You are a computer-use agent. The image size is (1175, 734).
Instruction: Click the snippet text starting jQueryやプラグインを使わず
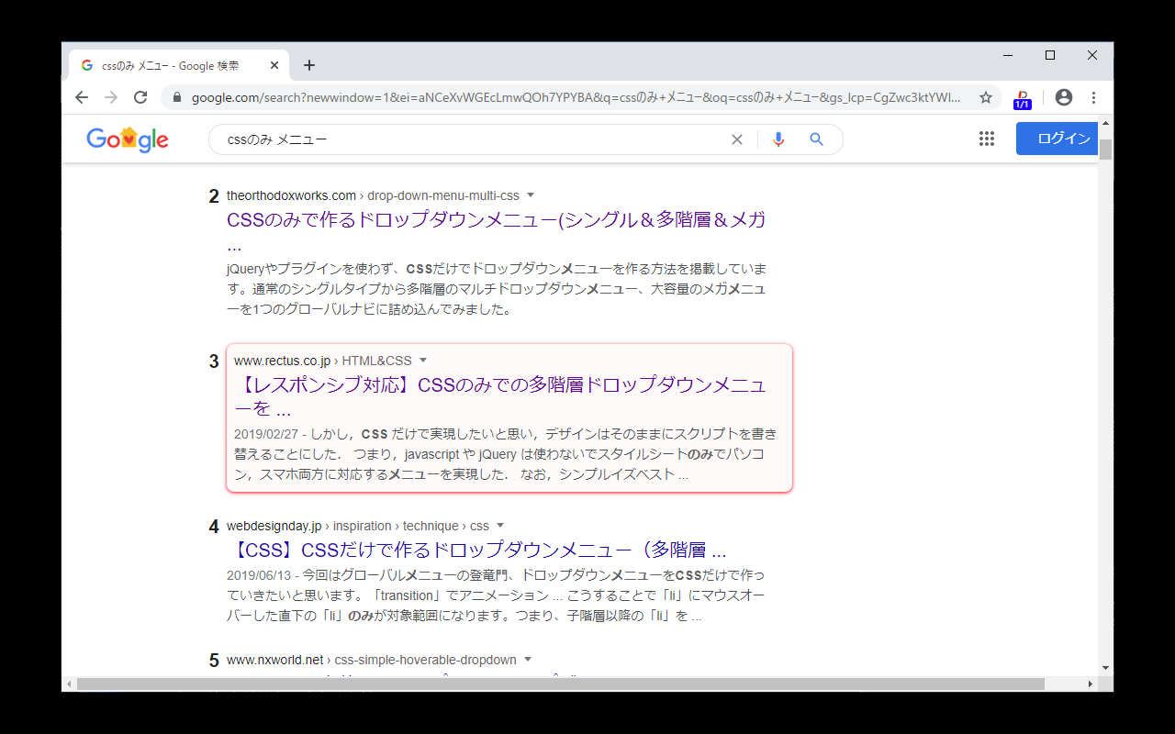[x=497, y=289]
